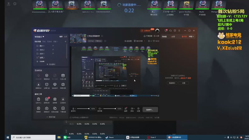Click the microphone 100% value field

(93, 109)
